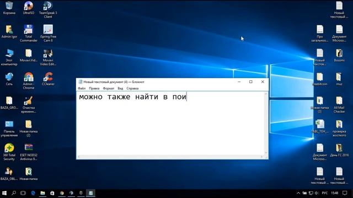Open the Windows Start menu
Screen dimensions: 353x198
(x=4, y=193)
